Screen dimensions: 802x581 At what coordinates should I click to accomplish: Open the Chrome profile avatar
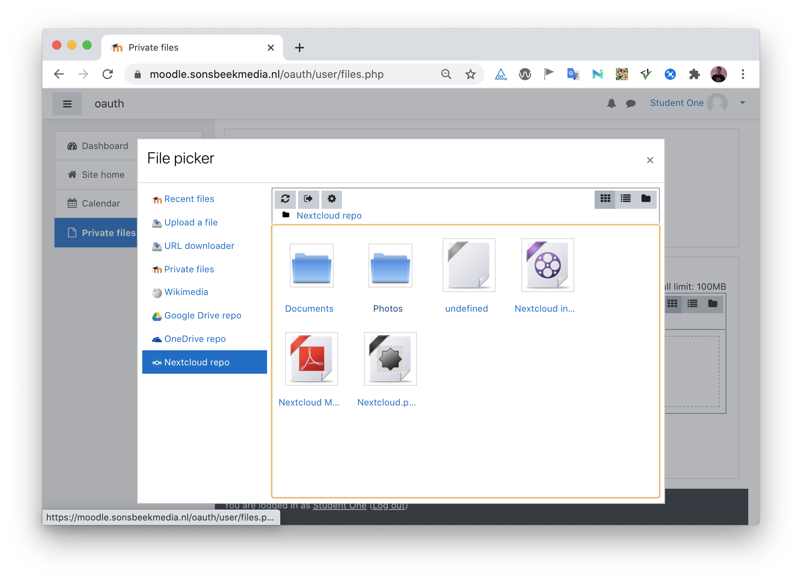point(718,74)
